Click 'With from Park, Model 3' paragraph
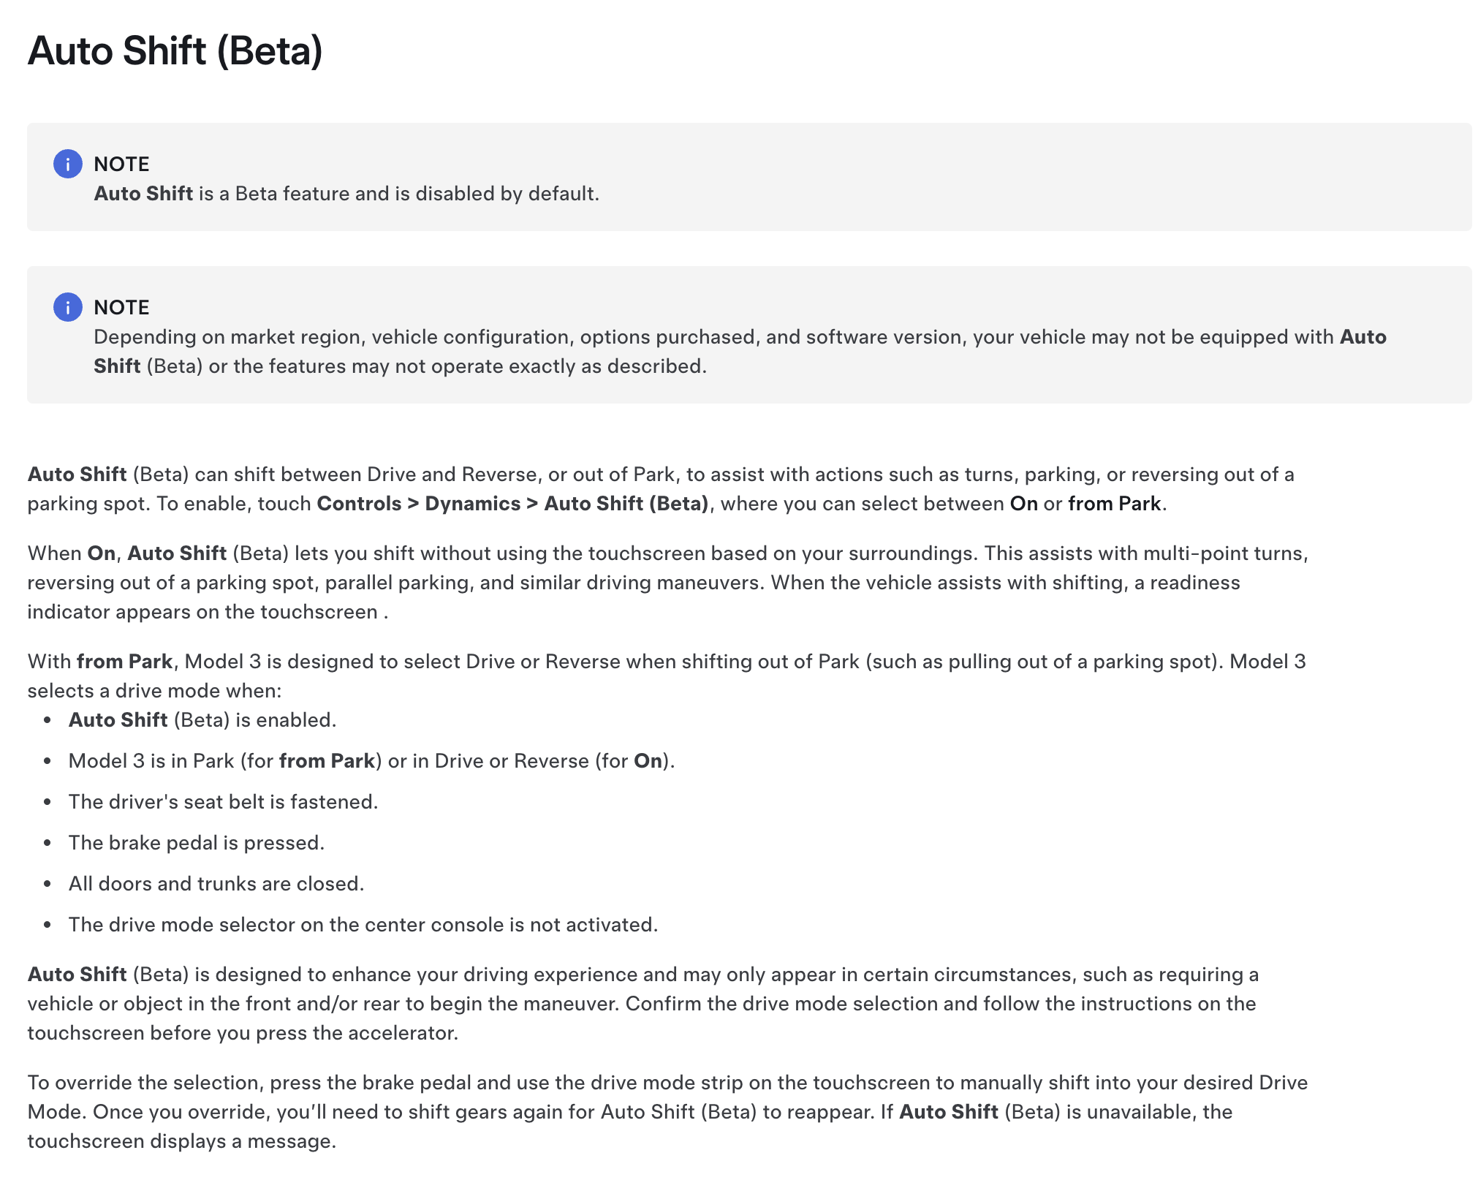 667,676
